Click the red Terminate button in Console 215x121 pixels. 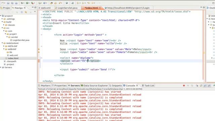(x=184, y=85)
